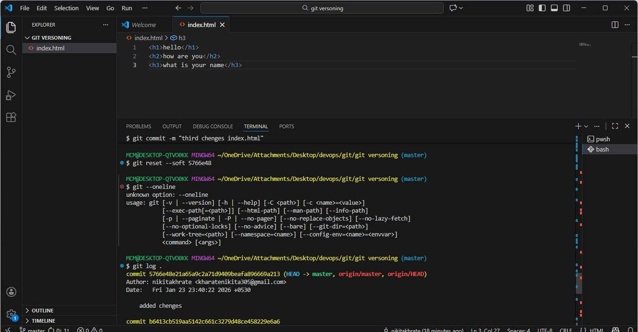Go back using the left arrow
638x332 pixels.
(178, 8)
